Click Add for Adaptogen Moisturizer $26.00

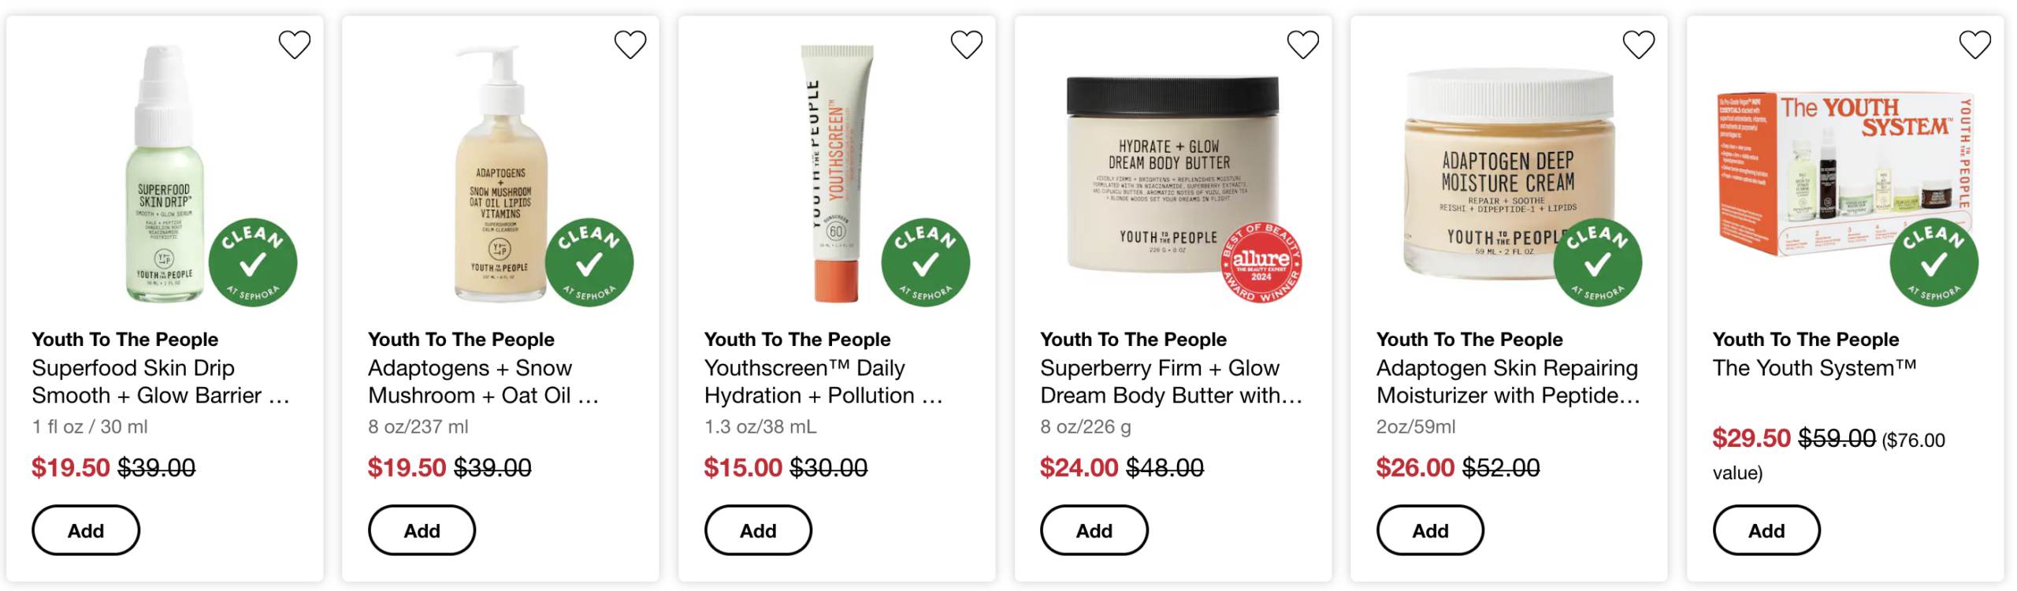click(1430, 530)
